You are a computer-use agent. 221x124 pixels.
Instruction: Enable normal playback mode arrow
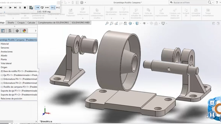coord(37,8)
